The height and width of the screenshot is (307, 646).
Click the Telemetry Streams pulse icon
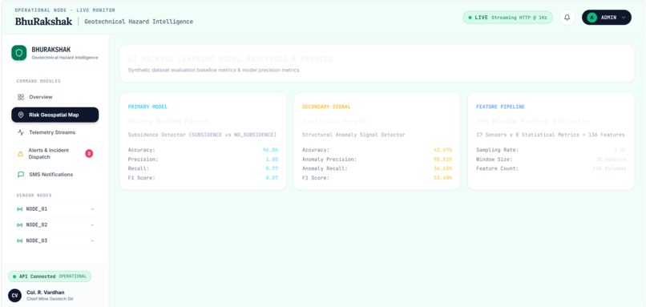click(21, 132)
